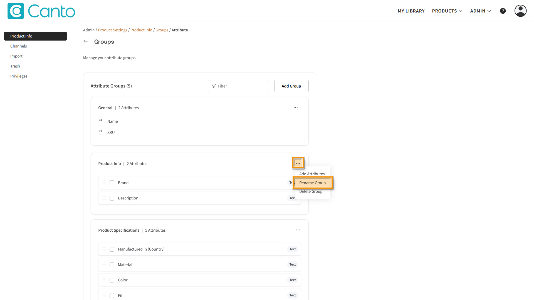Viewport: 534px width, 300px height.
Task: Follow the Product Settings breadcrumb link
Action: pyautogui.click(x=112, y=30)
